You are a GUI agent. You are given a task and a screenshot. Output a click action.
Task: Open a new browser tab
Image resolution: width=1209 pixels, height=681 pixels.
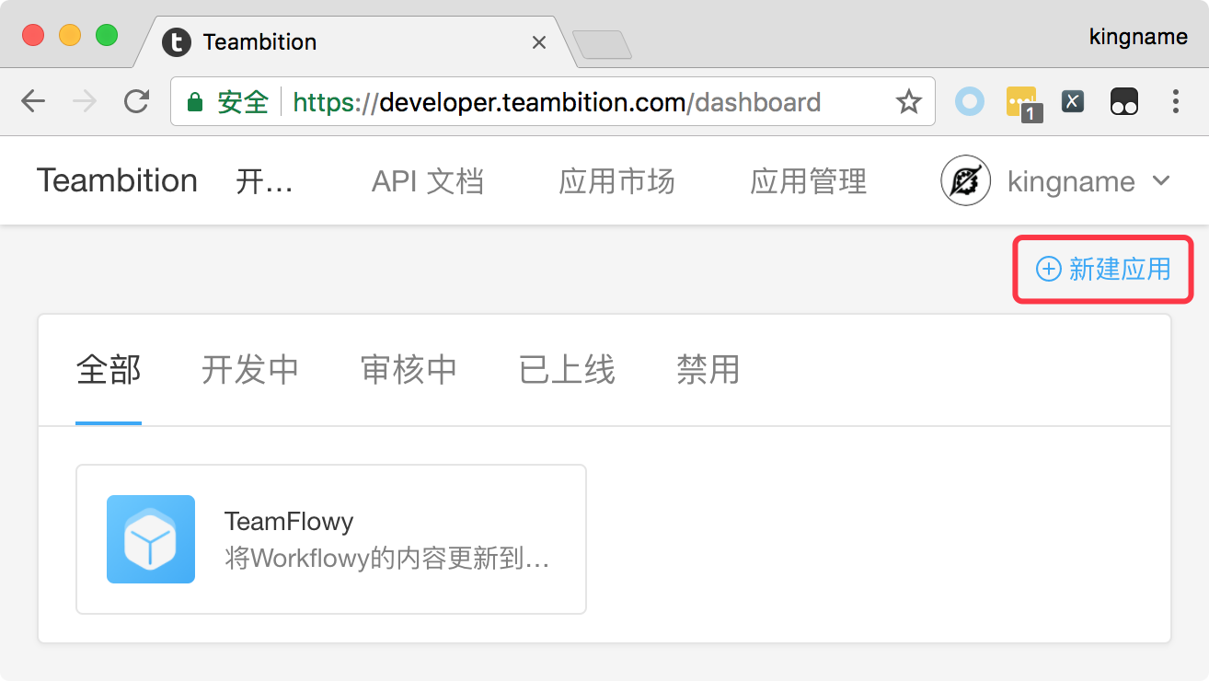[x=602, y=44]
